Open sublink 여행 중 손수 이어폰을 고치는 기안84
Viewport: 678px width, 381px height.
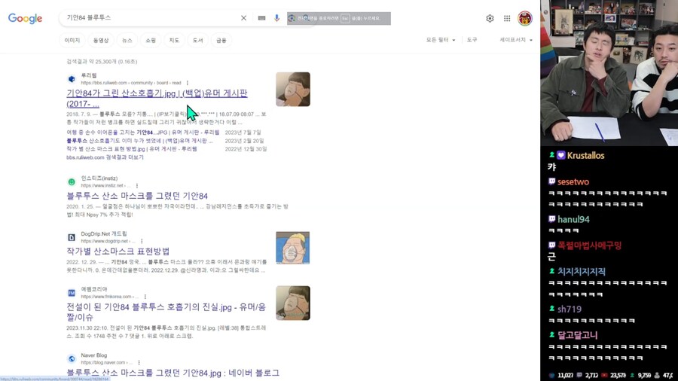[142, 133]
